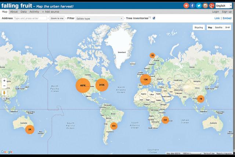Click the falling fruit site title
Viewport: 235px width, 157px height.
pos(17,6)
